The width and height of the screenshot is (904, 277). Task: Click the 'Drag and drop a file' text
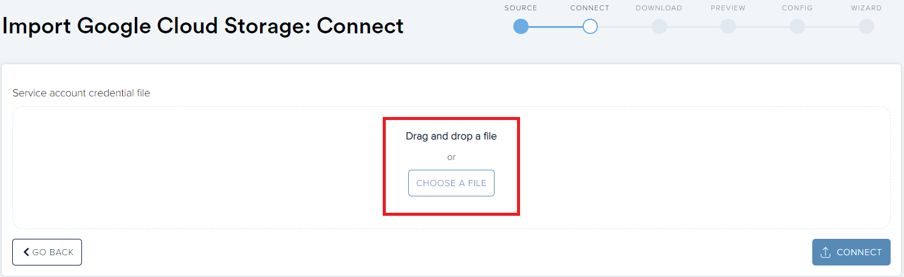451,136
